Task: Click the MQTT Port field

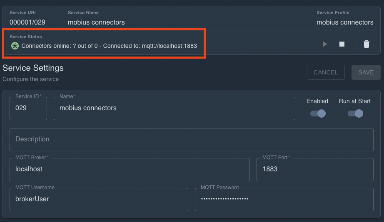Action: click(x=314, y=169)
